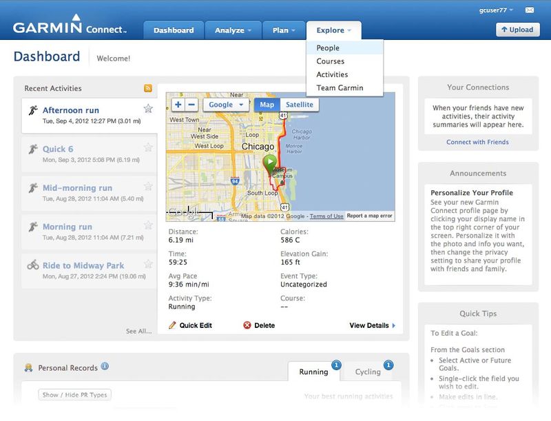
Task: Select Courses from Explore menu
Action: click(344, 61)
